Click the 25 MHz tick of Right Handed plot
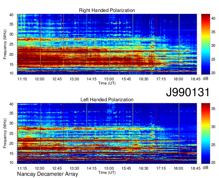 (11, 44)
